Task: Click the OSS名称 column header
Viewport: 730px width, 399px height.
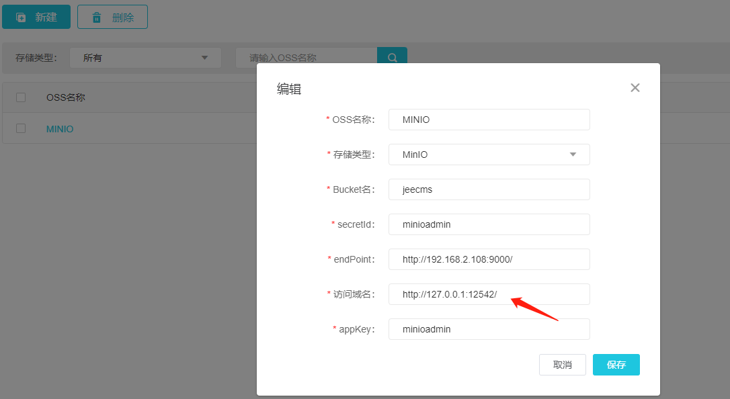Action: click(66, 97)
